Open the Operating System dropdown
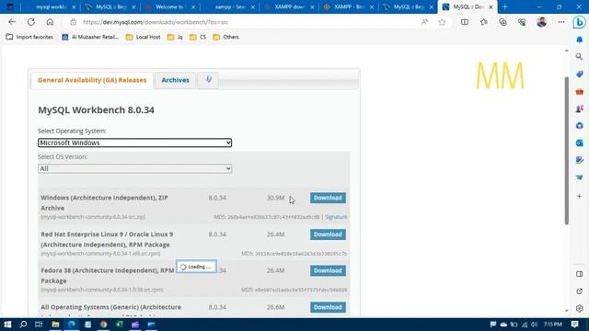The height and width of the screenshot is (331, 589). [x=134, y=143]
